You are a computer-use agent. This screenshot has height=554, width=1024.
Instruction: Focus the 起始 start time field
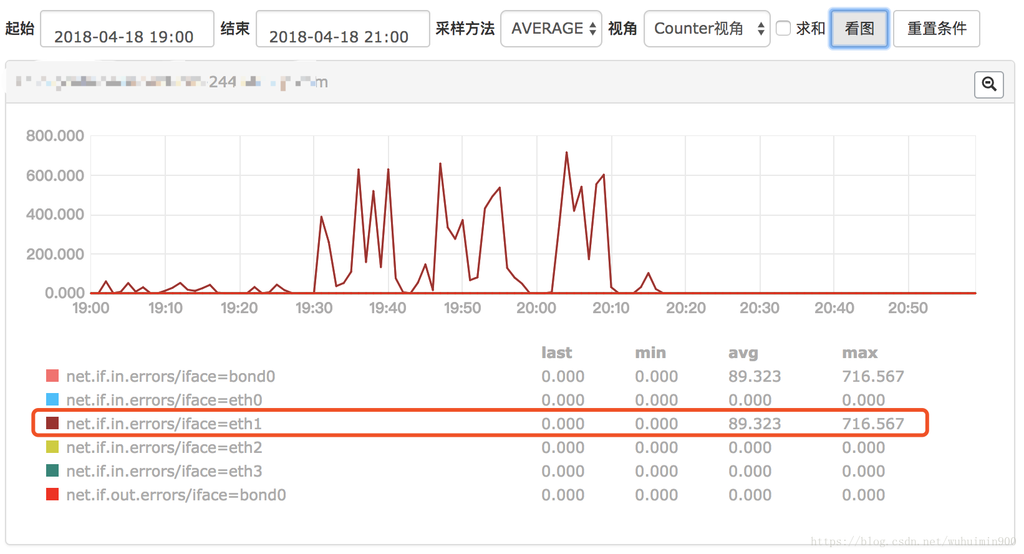click(127, 29)
